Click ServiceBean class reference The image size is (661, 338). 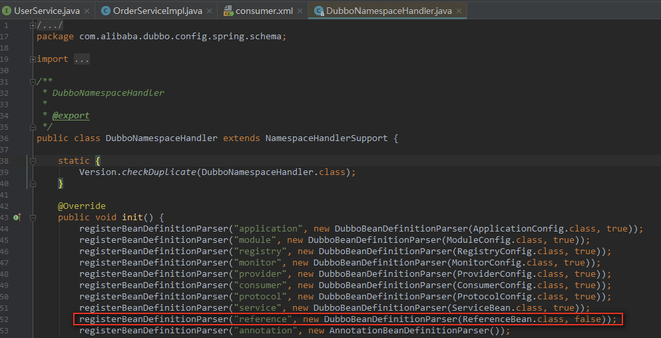tap(481, 308)
